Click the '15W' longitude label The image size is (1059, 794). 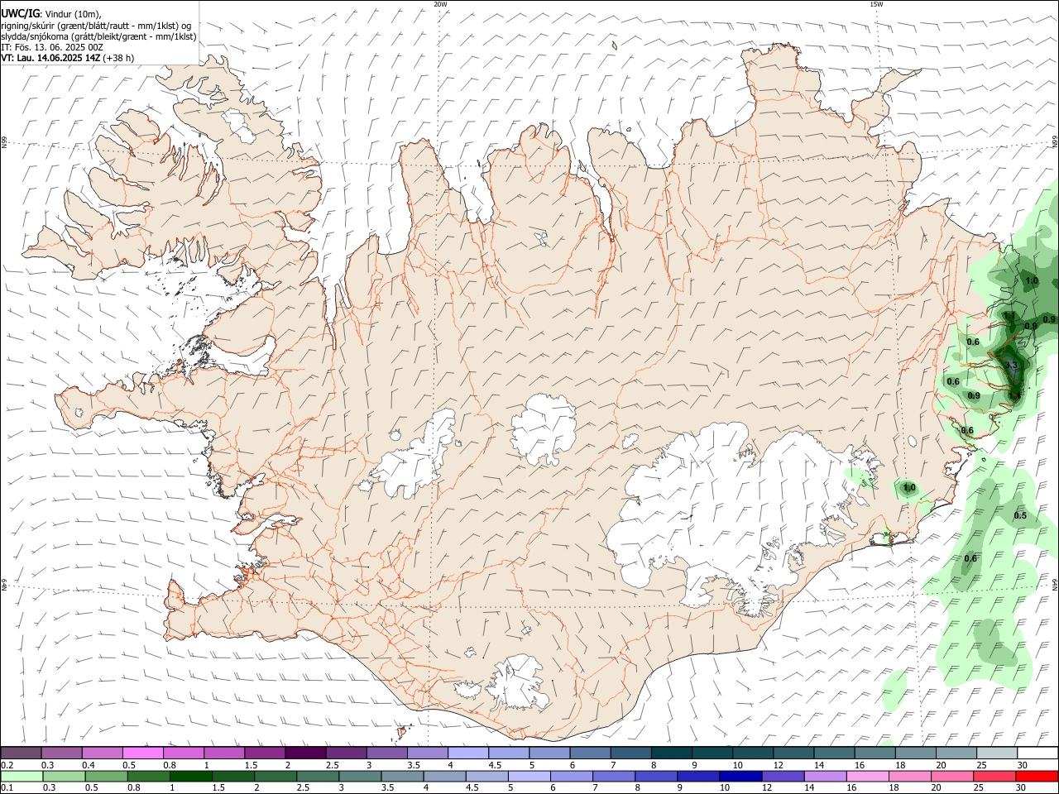[876, 4]
